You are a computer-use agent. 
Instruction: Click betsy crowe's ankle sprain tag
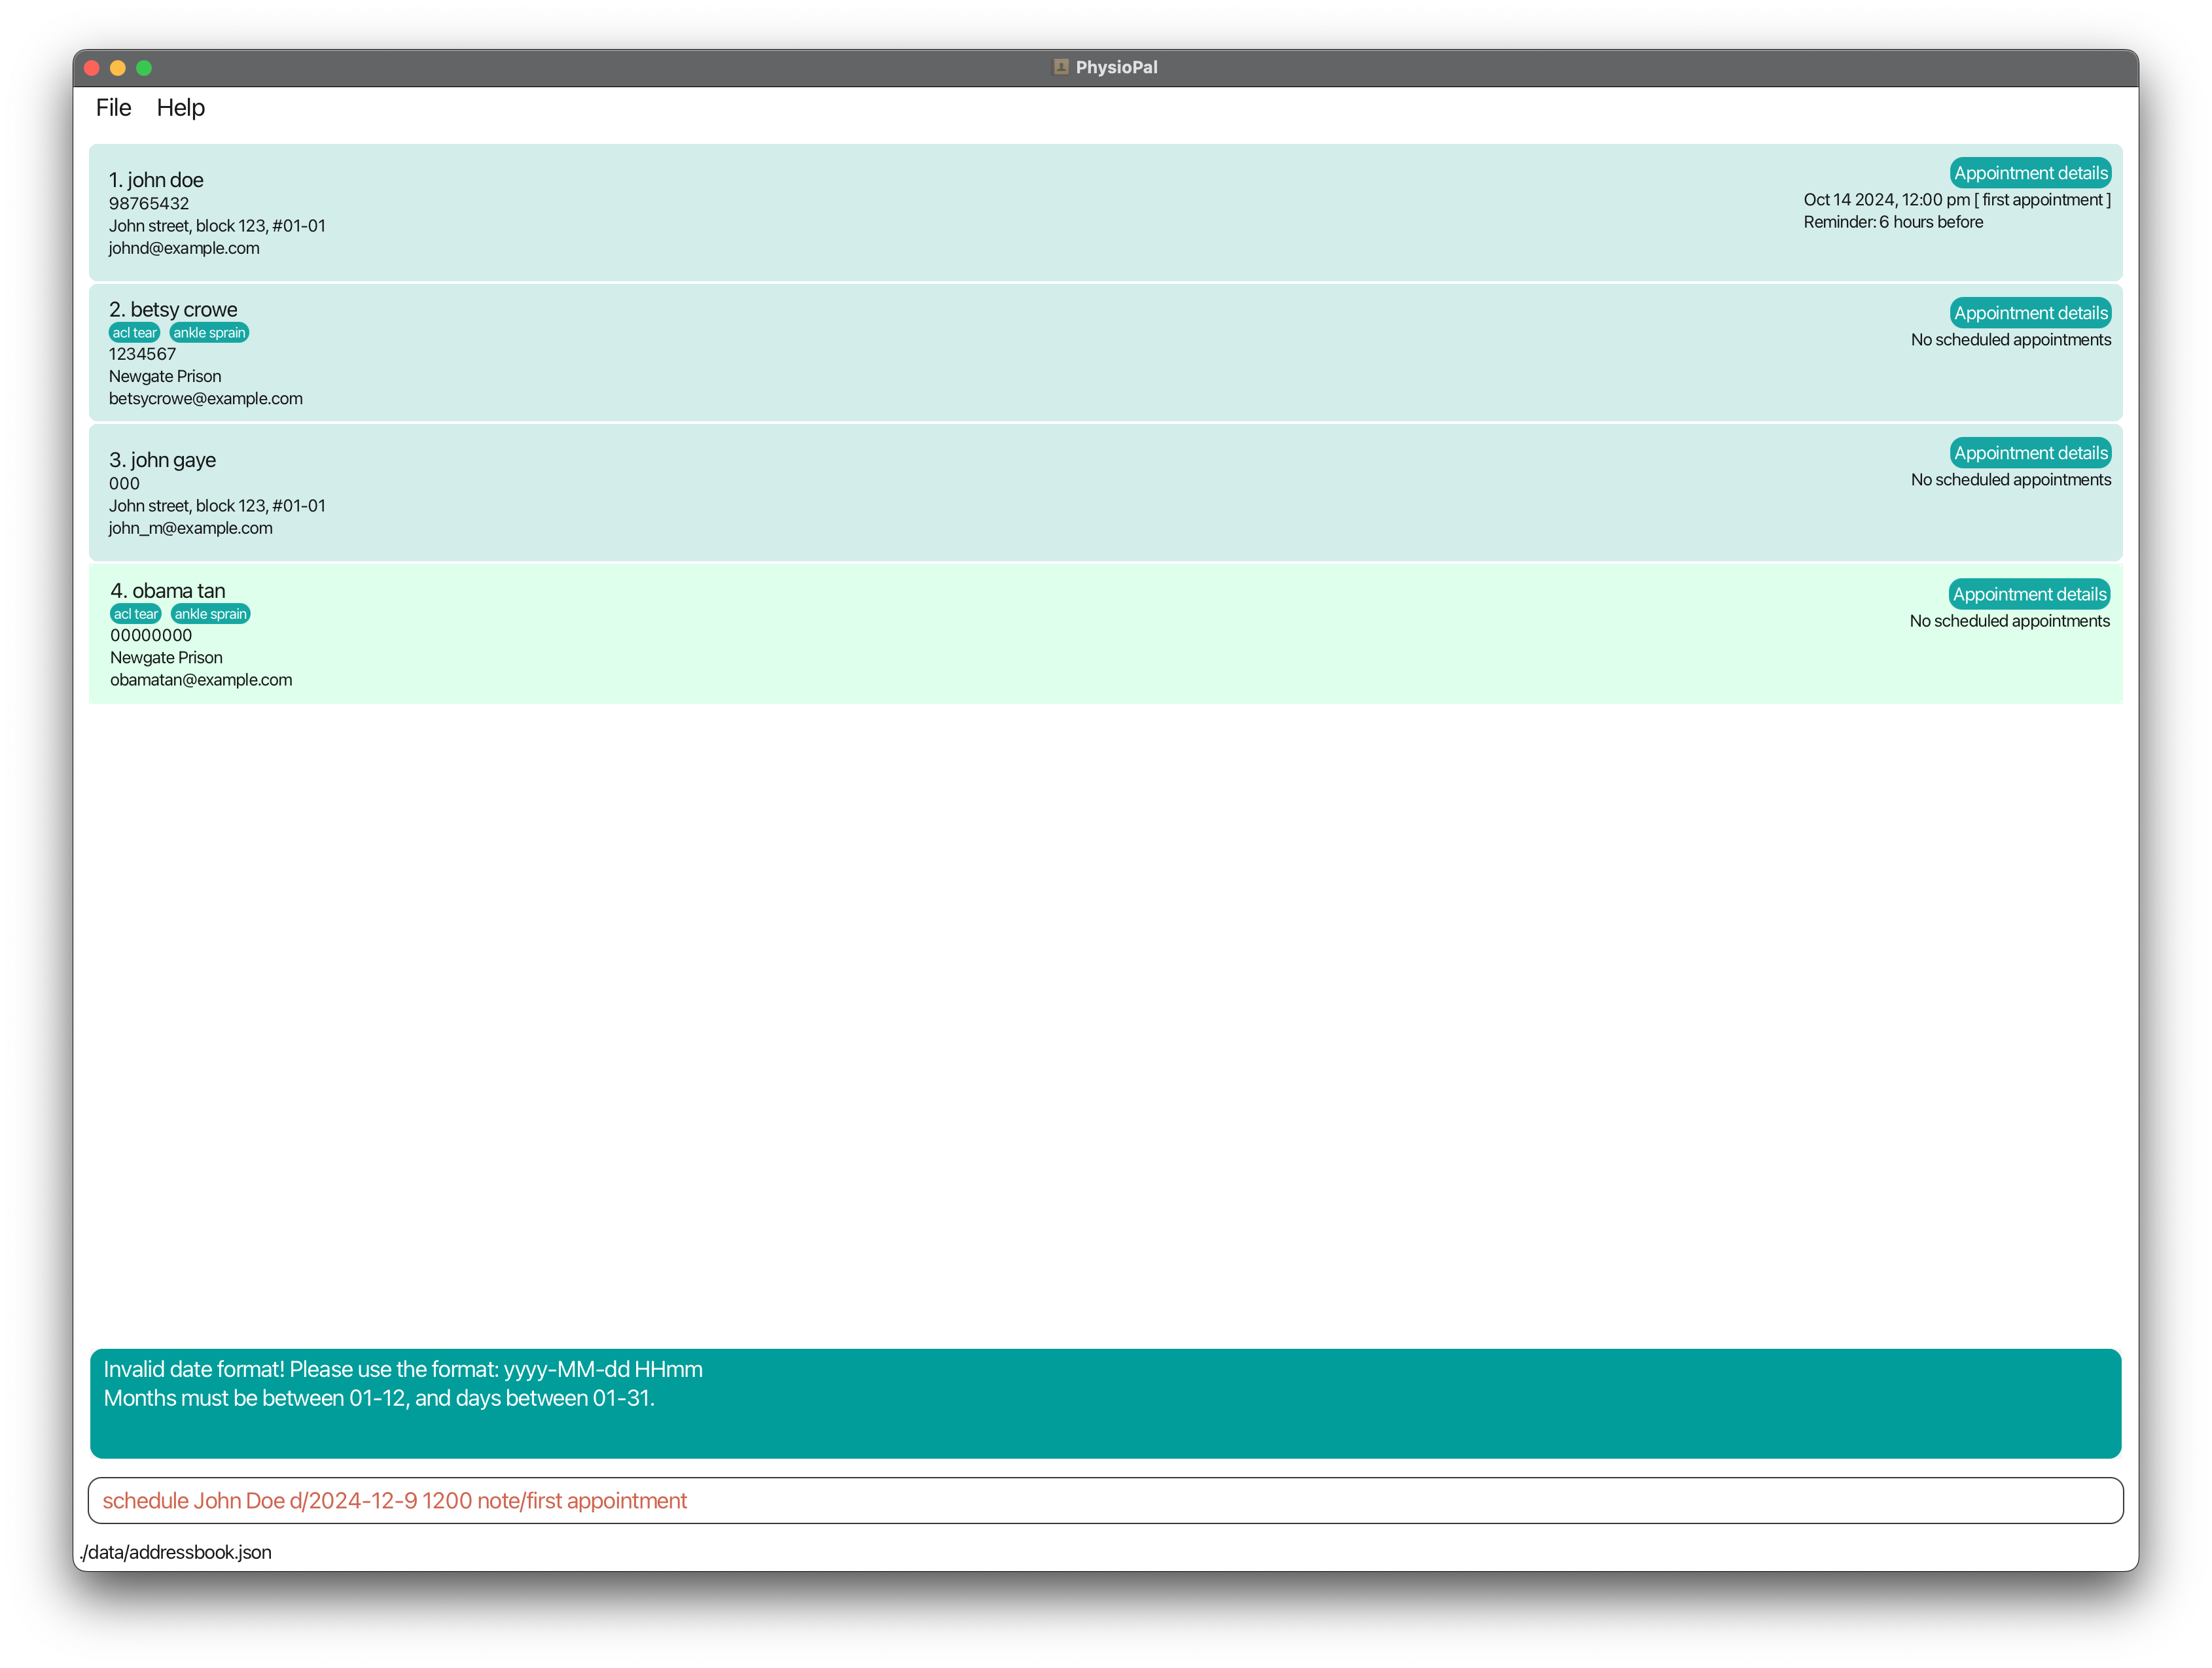click(x=209, y=333)
